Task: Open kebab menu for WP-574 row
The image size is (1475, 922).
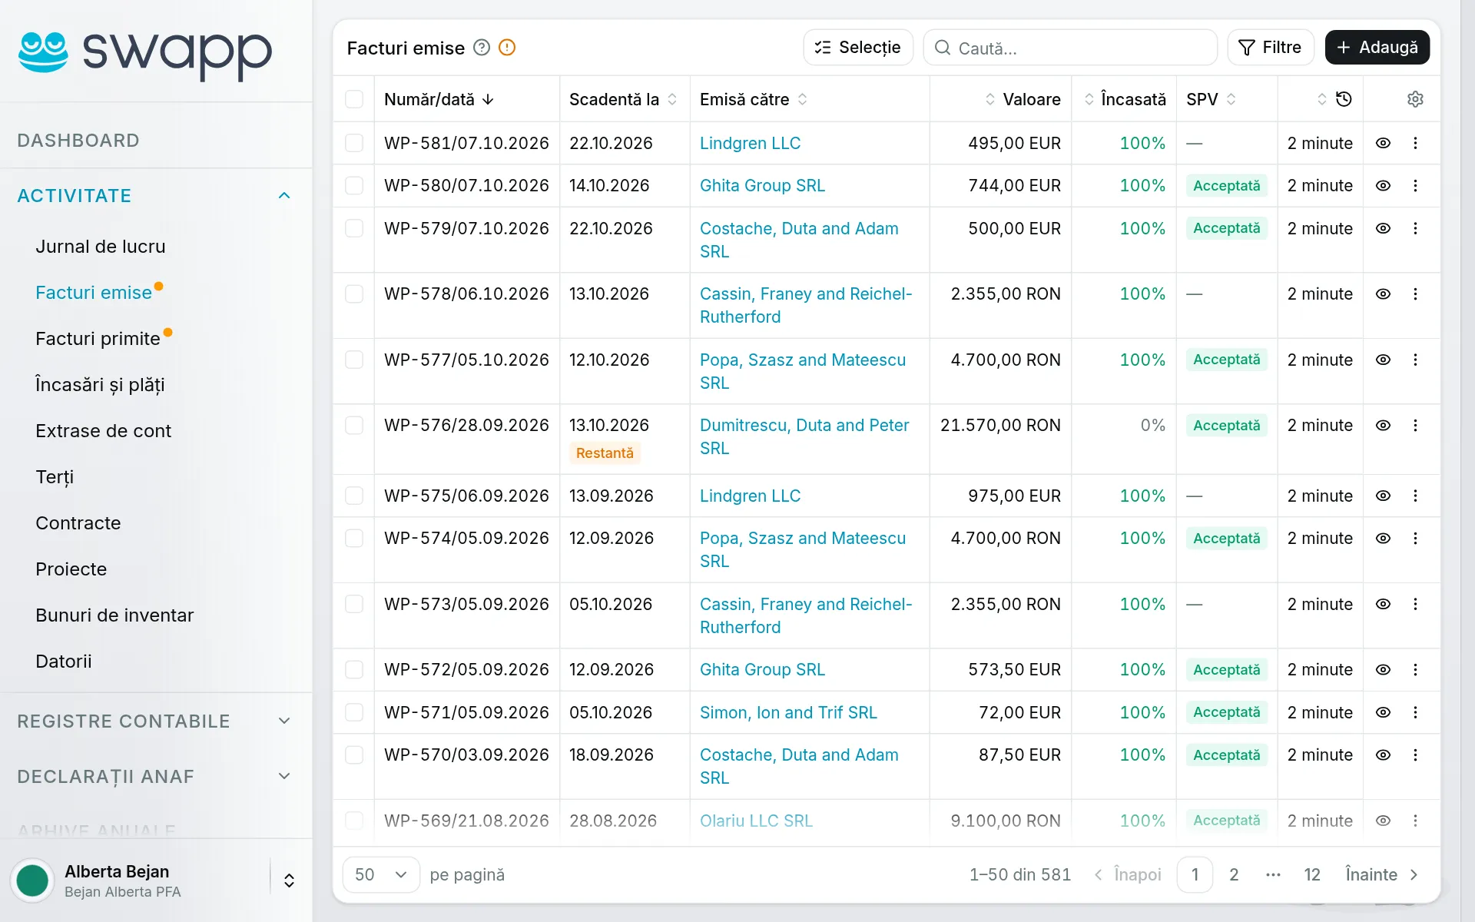Action: coord(1415,538)
